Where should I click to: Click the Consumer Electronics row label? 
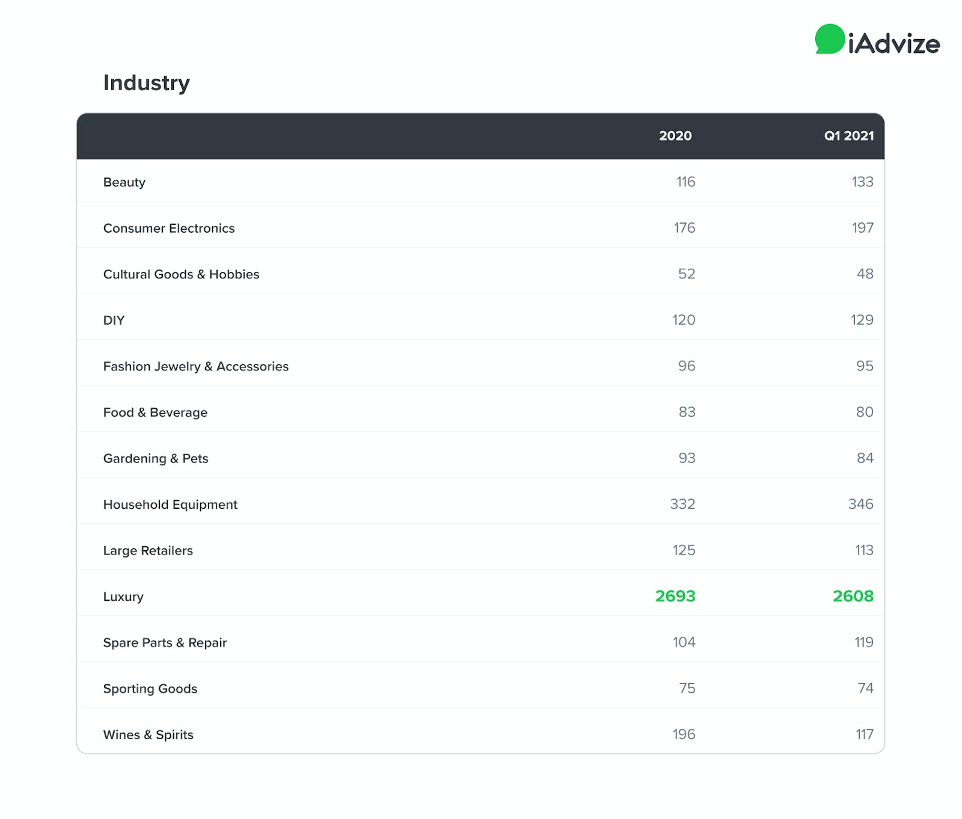coord(168,229)
